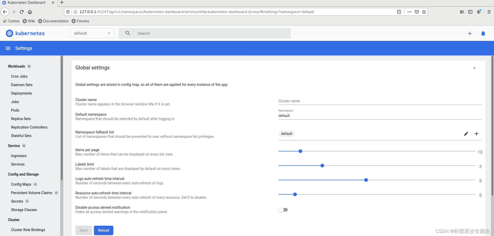Open a new browser tab
494x236 pixels.
click(62, 3)
